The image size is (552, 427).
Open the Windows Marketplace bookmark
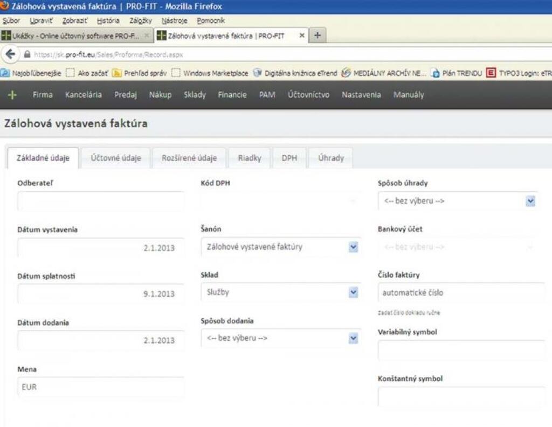coord(210,73)
